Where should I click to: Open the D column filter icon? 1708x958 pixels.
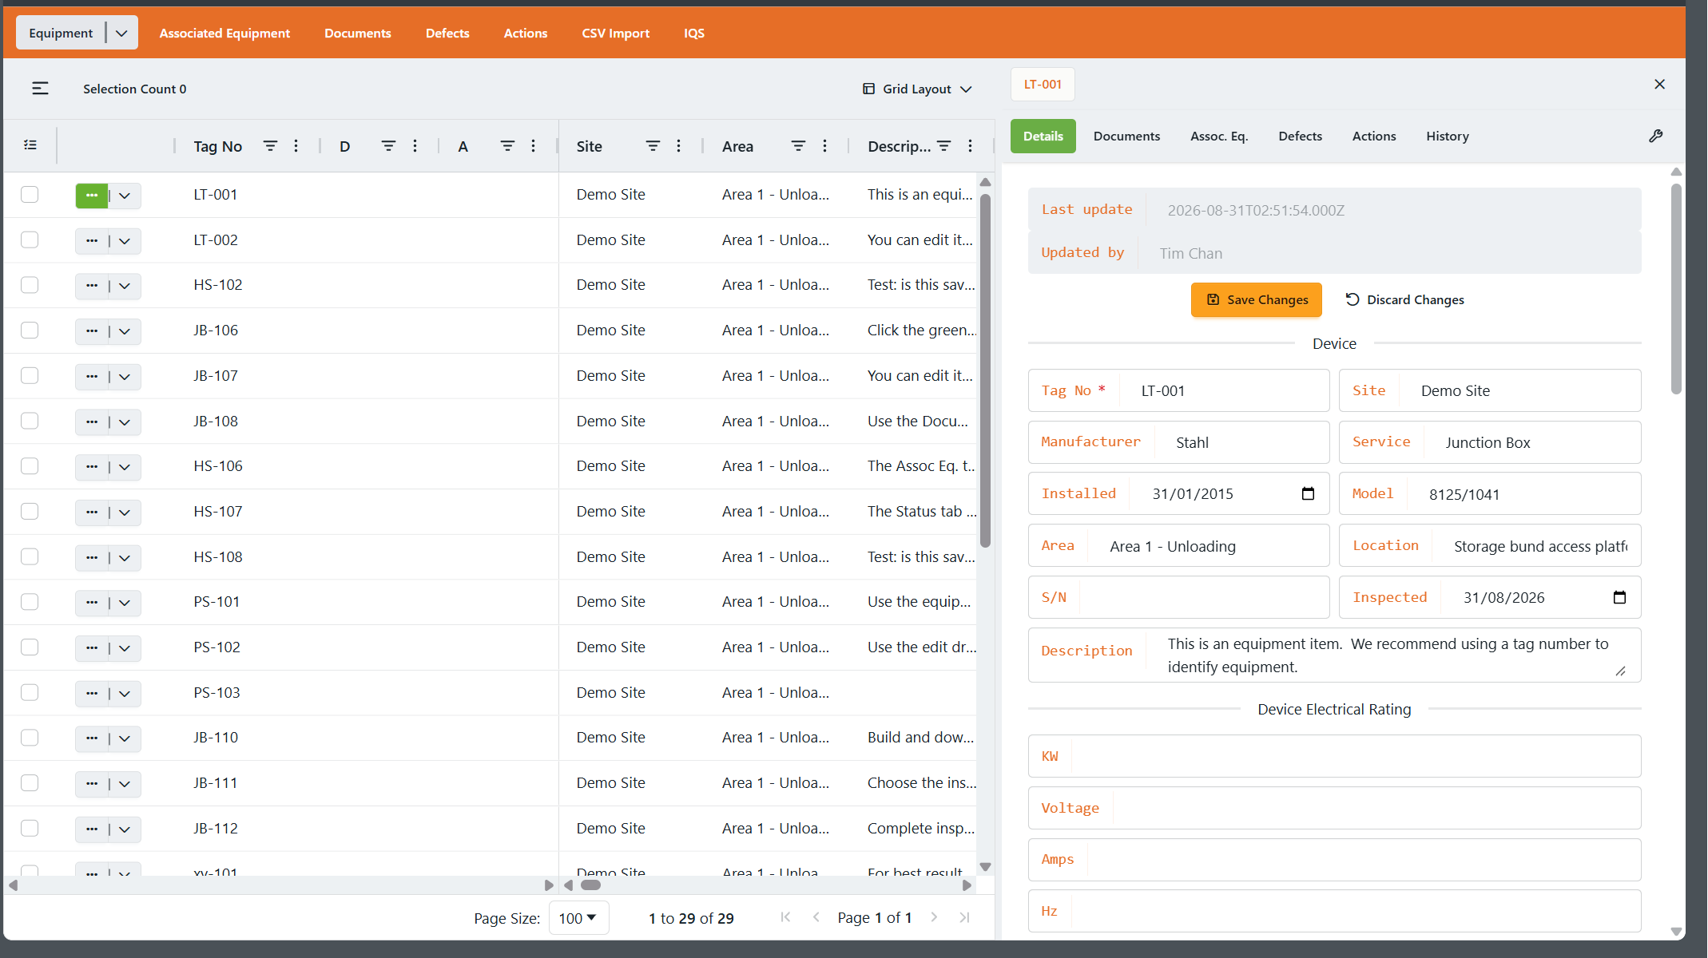[x=388, y=146]
